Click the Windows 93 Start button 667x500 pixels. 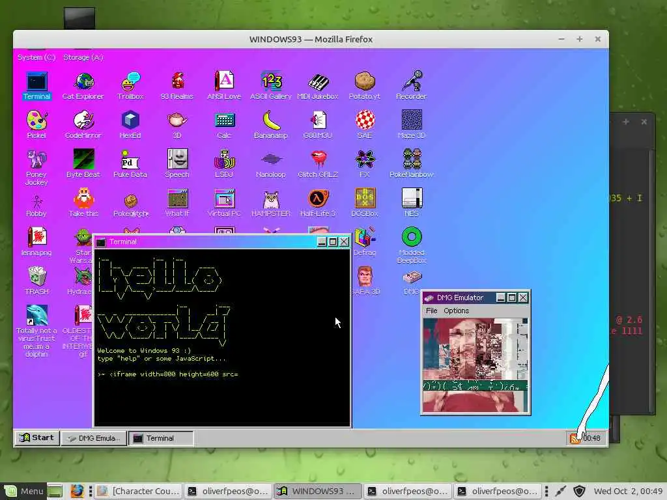tap(37, 437)
